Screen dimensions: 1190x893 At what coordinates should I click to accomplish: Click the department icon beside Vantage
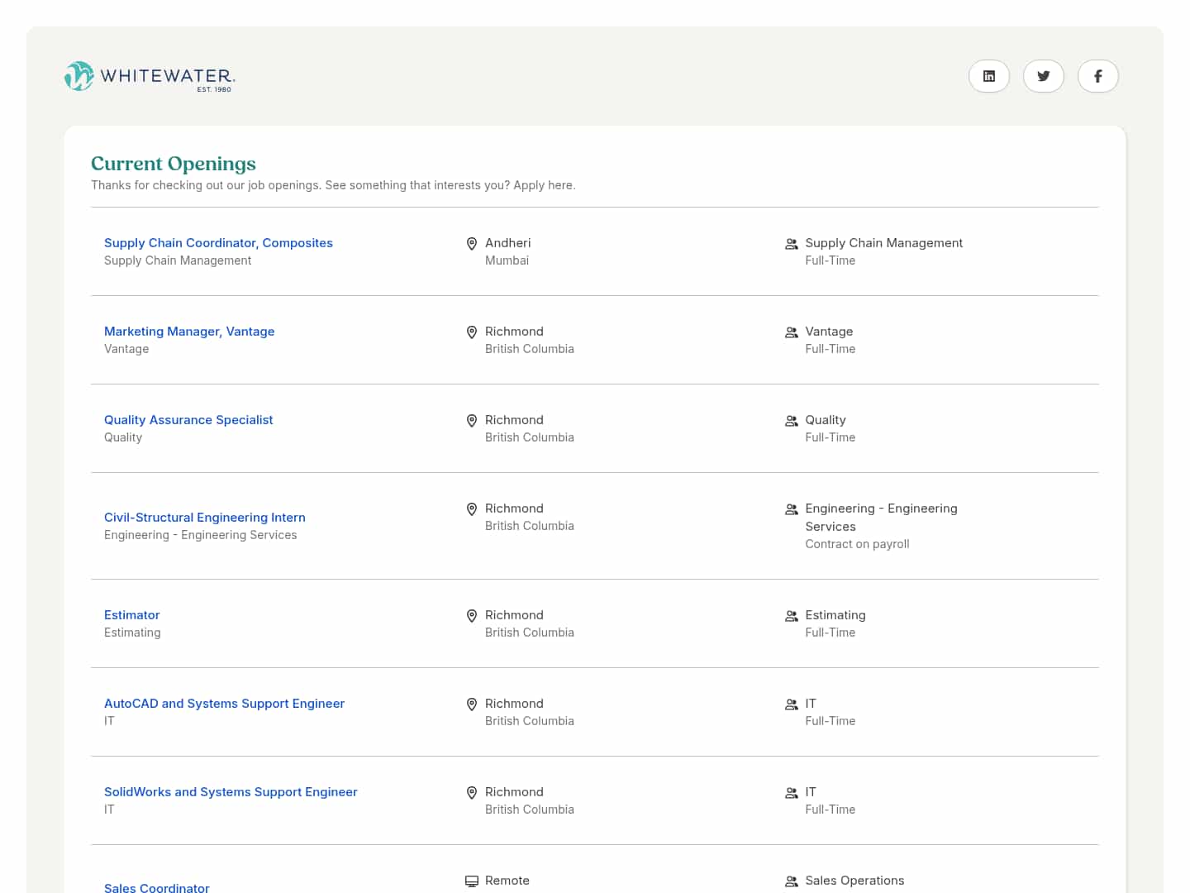(x=791, y=332)
